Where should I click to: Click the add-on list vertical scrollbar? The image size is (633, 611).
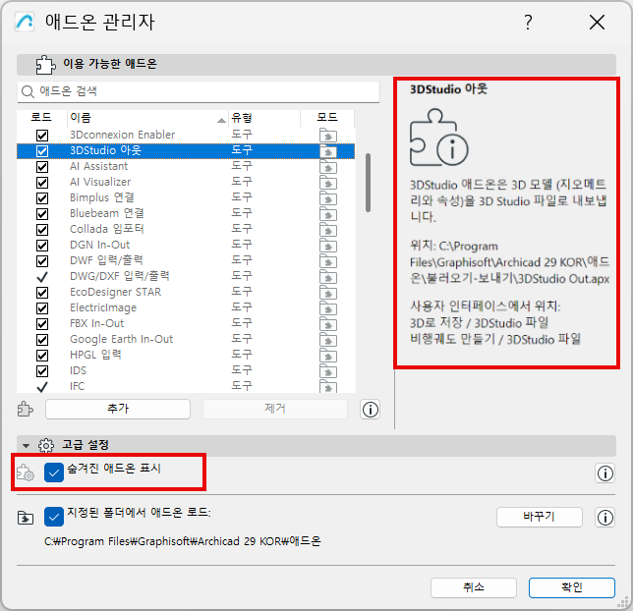[x=368, y=183]
